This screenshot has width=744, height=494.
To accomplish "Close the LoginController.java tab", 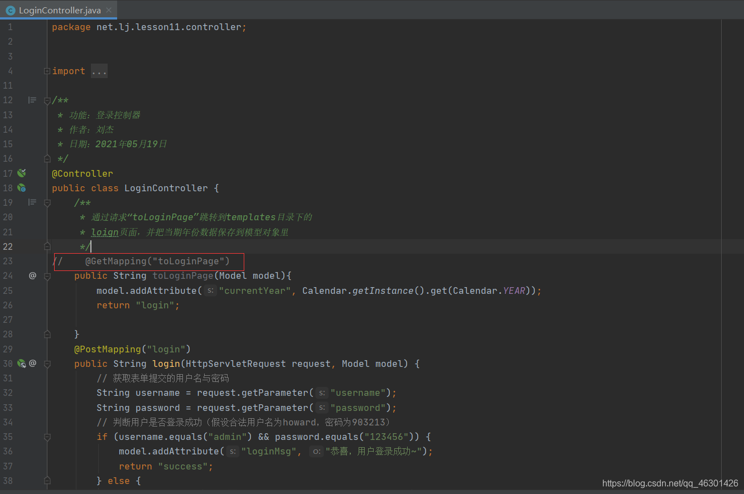I will coord(109,10).
